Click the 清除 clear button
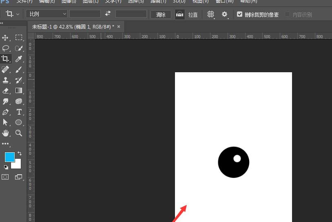 [161, 14]
